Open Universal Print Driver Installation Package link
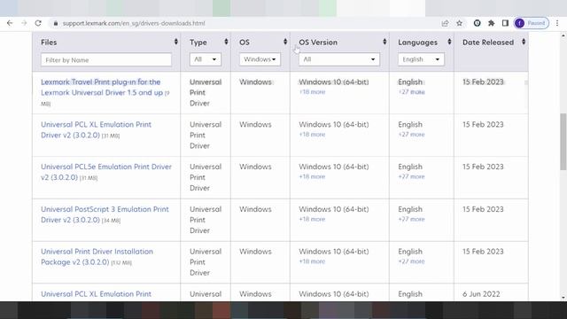 pyautogui.click(x=97, y=256)
